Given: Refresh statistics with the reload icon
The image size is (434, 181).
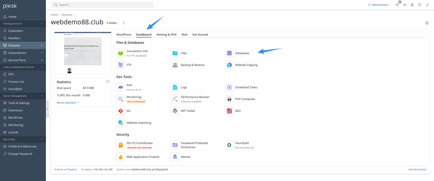Looking at the screenshot, I should coord(108,82).
